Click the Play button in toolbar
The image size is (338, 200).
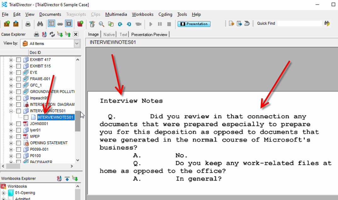[151, 24]
